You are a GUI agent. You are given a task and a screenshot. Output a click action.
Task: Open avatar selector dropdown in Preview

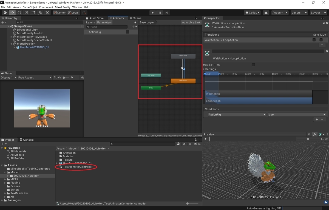click(x=321, y=134)
